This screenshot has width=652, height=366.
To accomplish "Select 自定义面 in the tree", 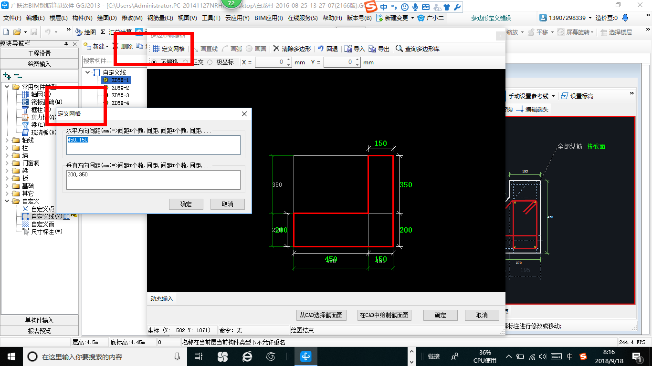I will click(42, 224).
